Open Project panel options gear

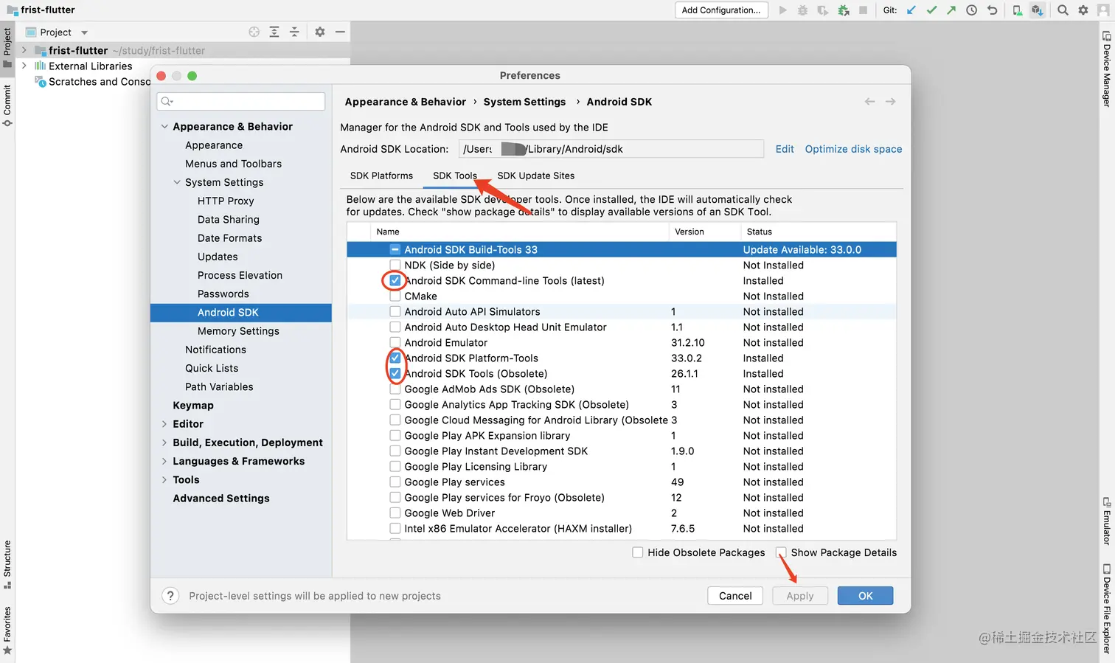tap(320, 32)
